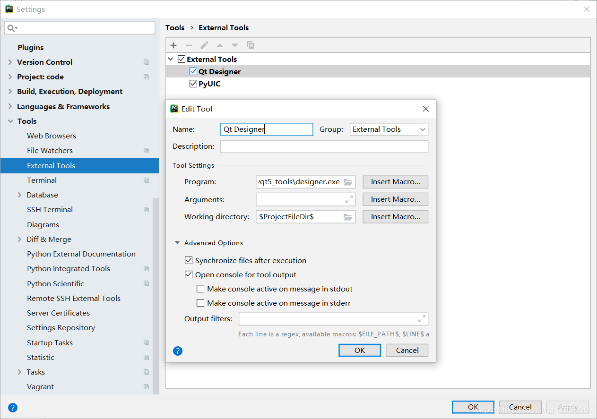Add a new external tool with plus icon
597x419 pixels.
[x=173, y=45]
